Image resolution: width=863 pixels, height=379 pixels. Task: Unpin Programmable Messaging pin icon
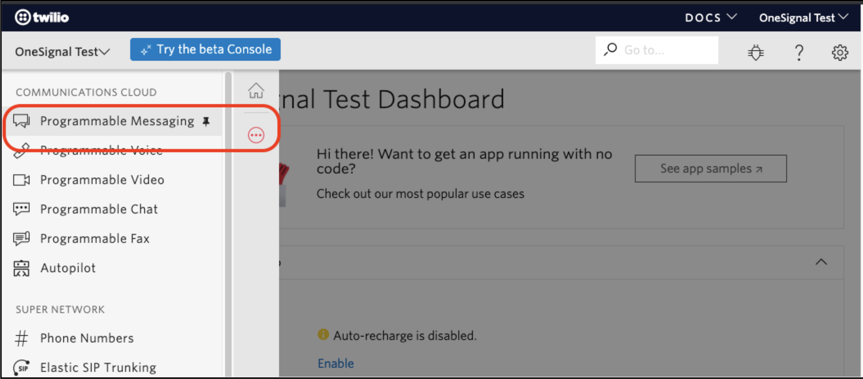[x=206, y=121]
